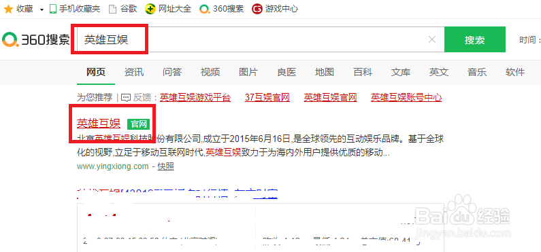
Task: Open the 谷歌 bookmark
Action: [122, 9]
